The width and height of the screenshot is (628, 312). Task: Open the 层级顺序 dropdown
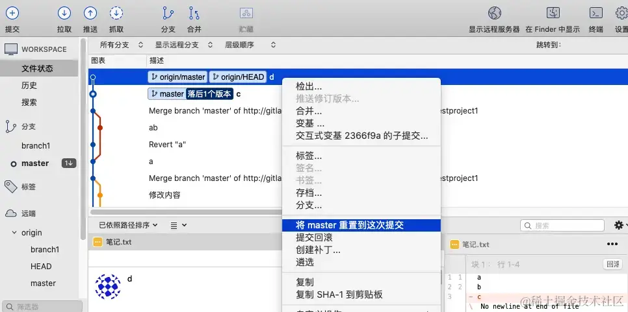[x=250, y=45]
